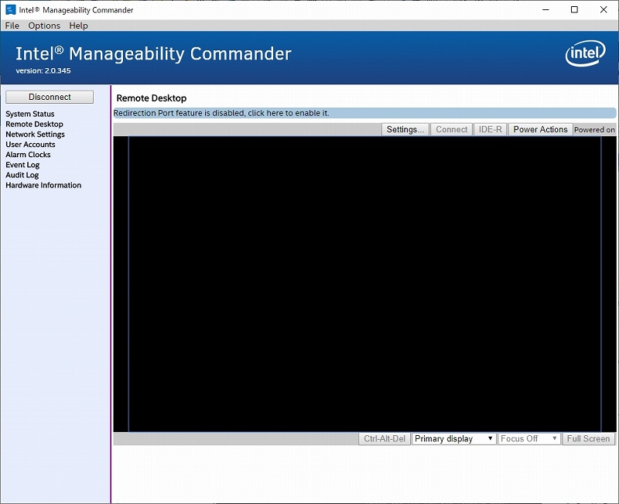This screenshot has width=619, height=504.
Task: Expand the Primary display dropdown
Action: pos(453,439)
